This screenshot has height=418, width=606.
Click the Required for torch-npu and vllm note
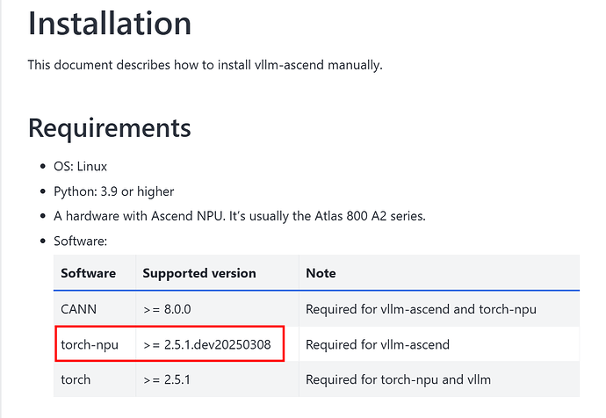398,379
